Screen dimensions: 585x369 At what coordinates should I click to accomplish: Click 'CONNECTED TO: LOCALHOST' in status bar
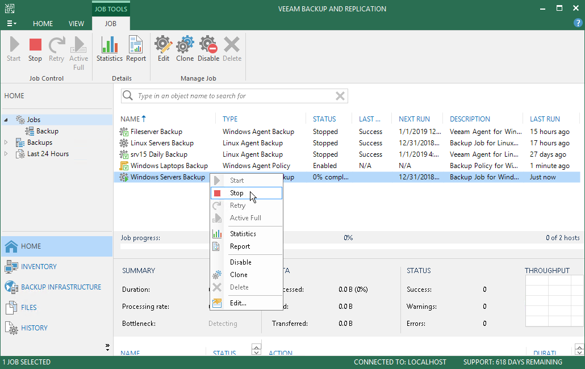400,362
